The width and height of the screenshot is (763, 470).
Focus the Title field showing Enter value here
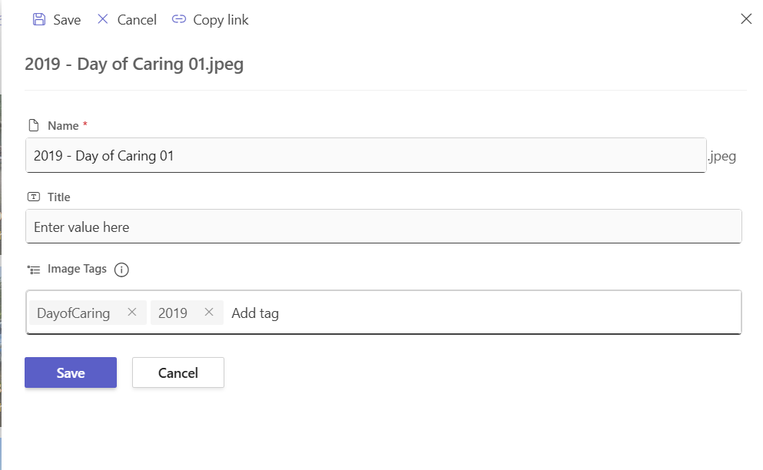point(383,227)
